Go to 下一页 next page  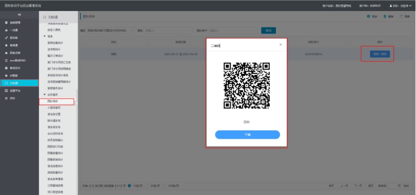pos(358,185)
